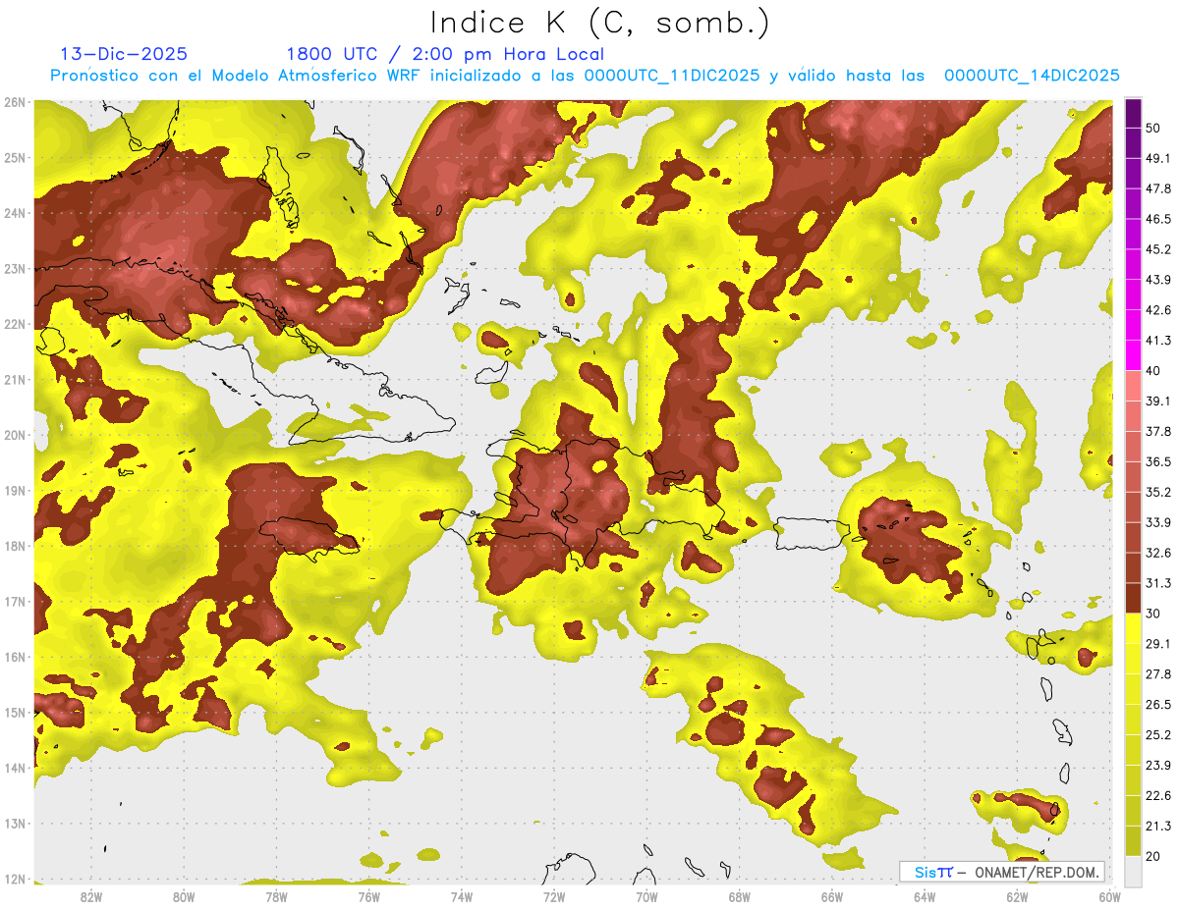
Task: Click the '78W' longitude axis label
Action: click(x=276, y=896)
